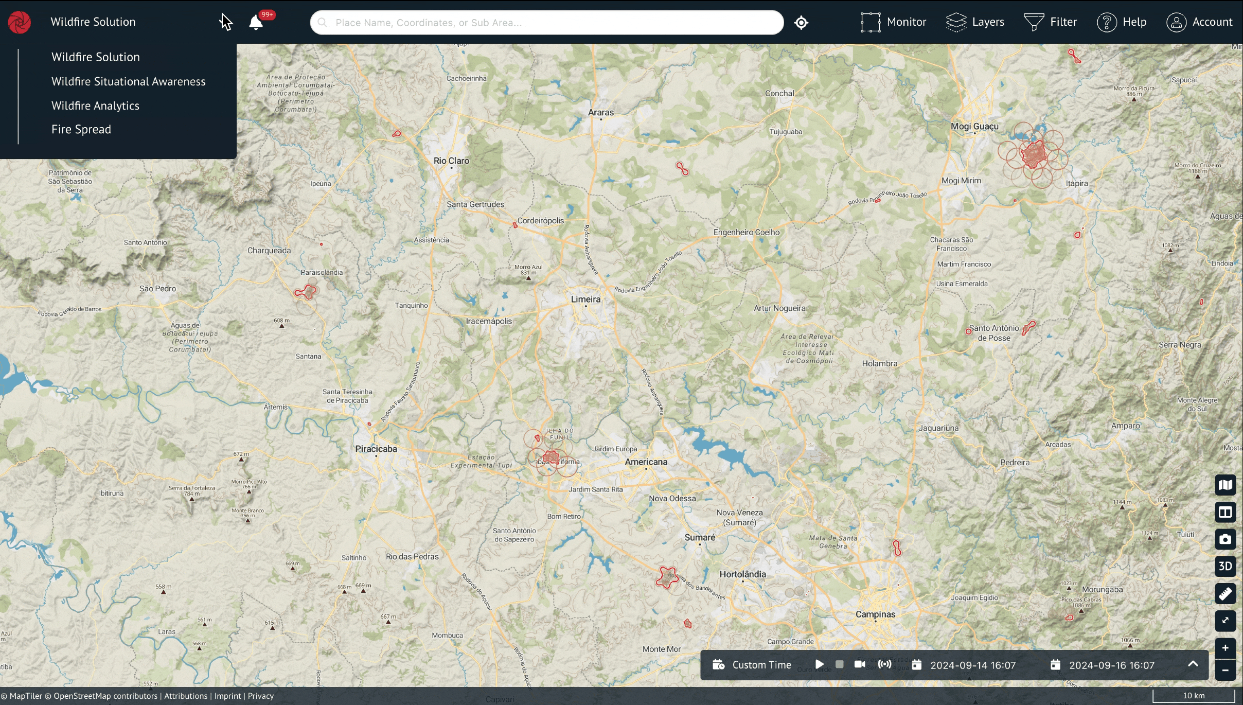This screenshot has height=705, width=1243.
Task: Toggle fullscreen map mode
Action: pyautogui.click(x=1226, y=621)
